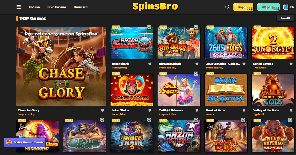
Task: Click the Sign up button
Action: point(268,7)
